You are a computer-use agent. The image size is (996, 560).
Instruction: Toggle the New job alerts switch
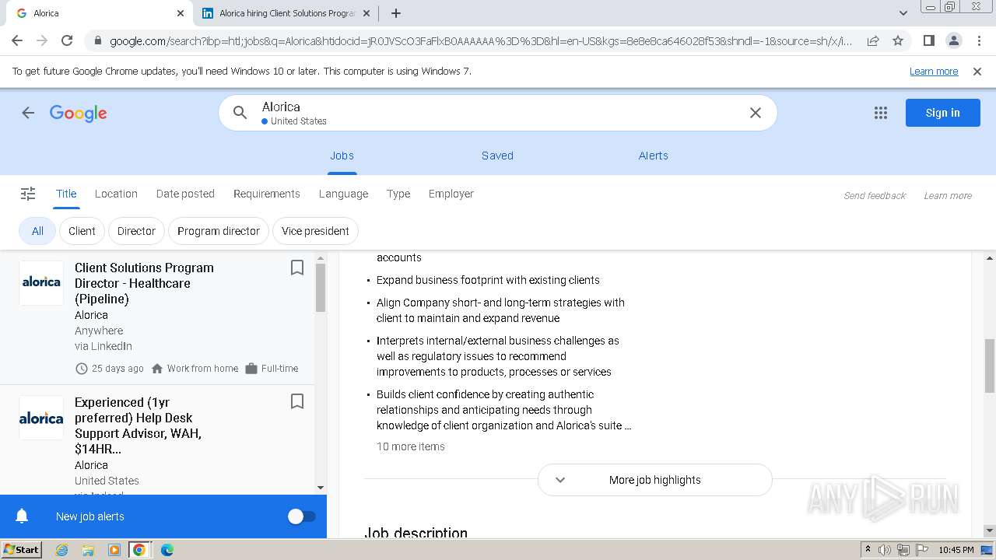tap(301, 516)
